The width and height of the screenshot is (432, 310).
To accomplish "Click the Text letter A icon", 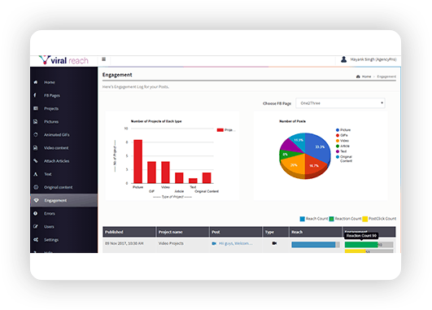I will (x=35, y=174).
